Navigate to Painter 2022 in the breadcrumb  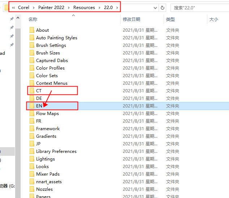tap(51, 8)
